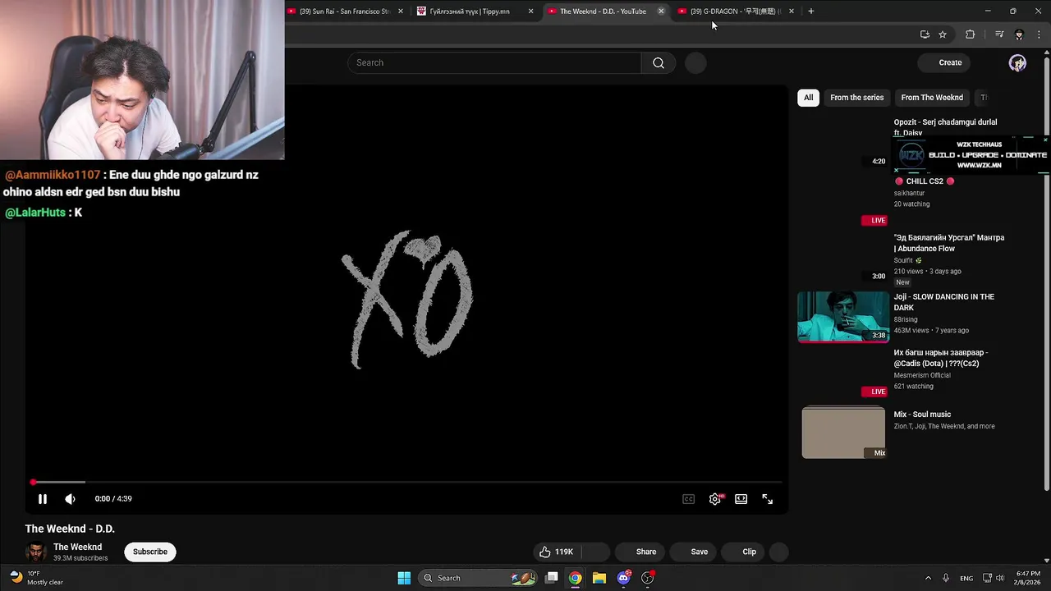The width and height of the screenshot is (1051, 591).
Task: Open the weather widget showing 10°F
Action: (37, 578)
